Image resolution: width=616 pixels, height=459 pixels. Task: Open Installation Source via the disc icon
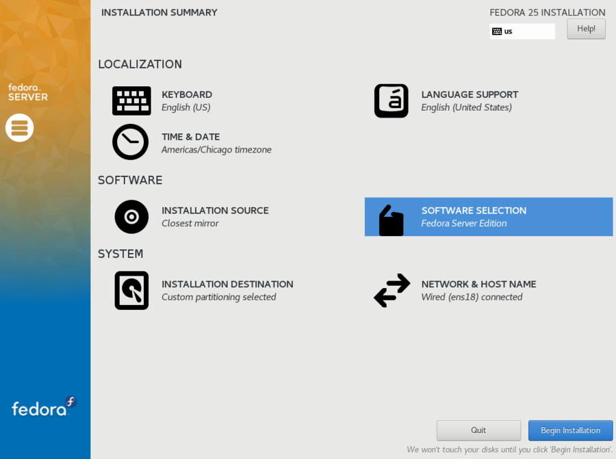[x=131, y=217]
